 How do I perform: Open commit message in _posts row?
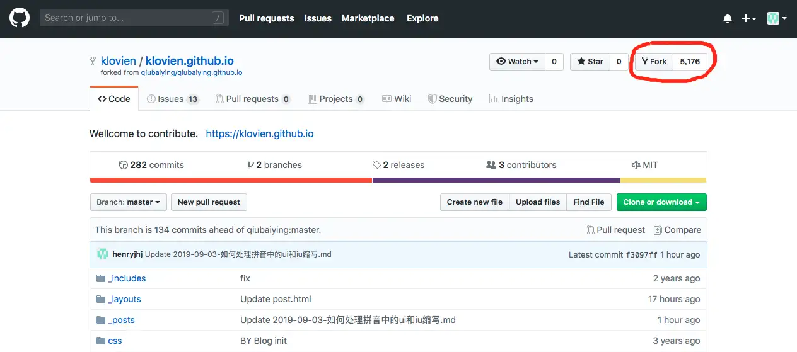(348, 320)
